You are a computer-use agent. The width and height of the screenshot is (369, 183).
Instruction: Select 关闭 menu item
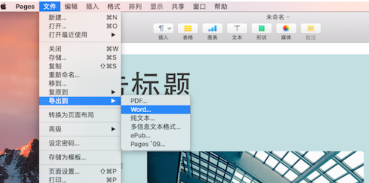point(80,49)
